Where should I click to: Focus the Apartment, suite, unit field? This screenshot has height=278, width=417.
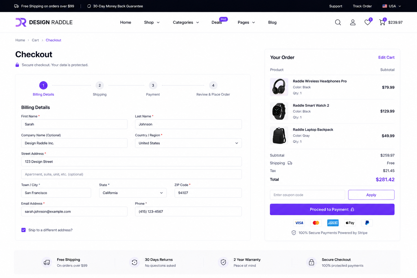point(131,174)
